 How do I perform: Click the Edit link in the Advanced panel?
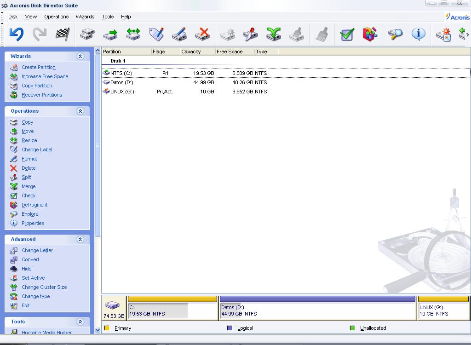26,305
